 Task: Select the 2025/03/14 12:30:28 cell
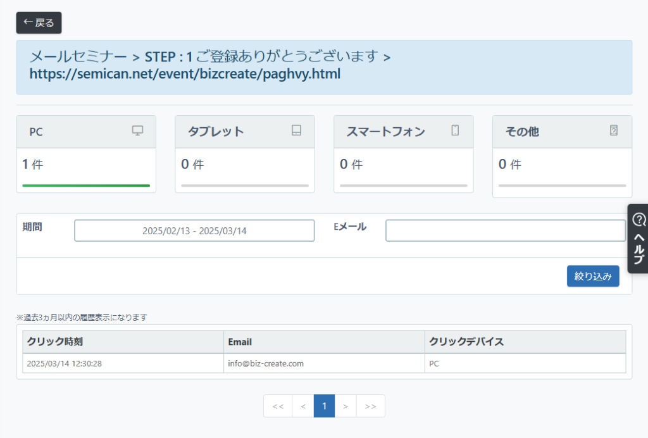point(123,363)
